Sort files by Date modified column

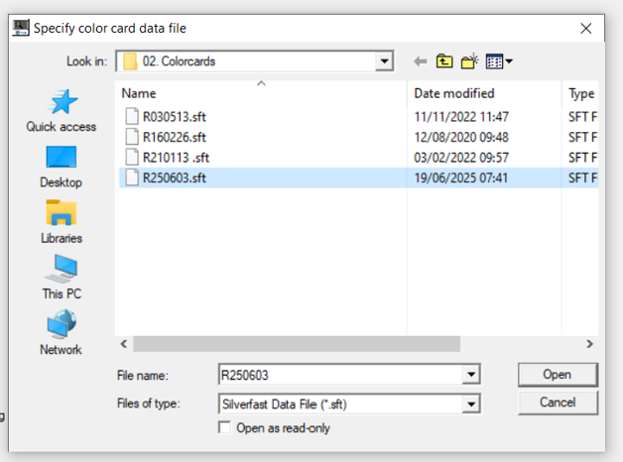point(484,93)
